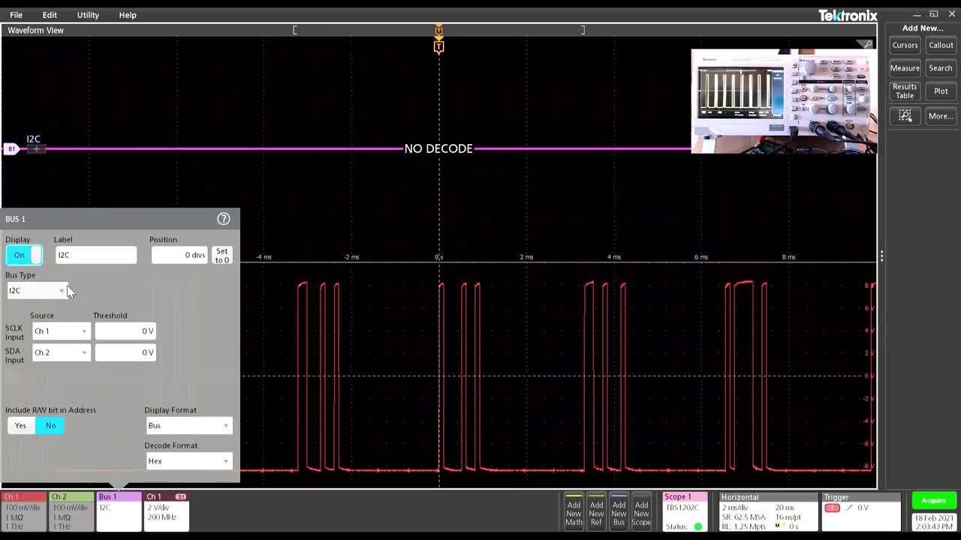
Task: Click the orange trigger position T marker
Action: click(438, 46)
